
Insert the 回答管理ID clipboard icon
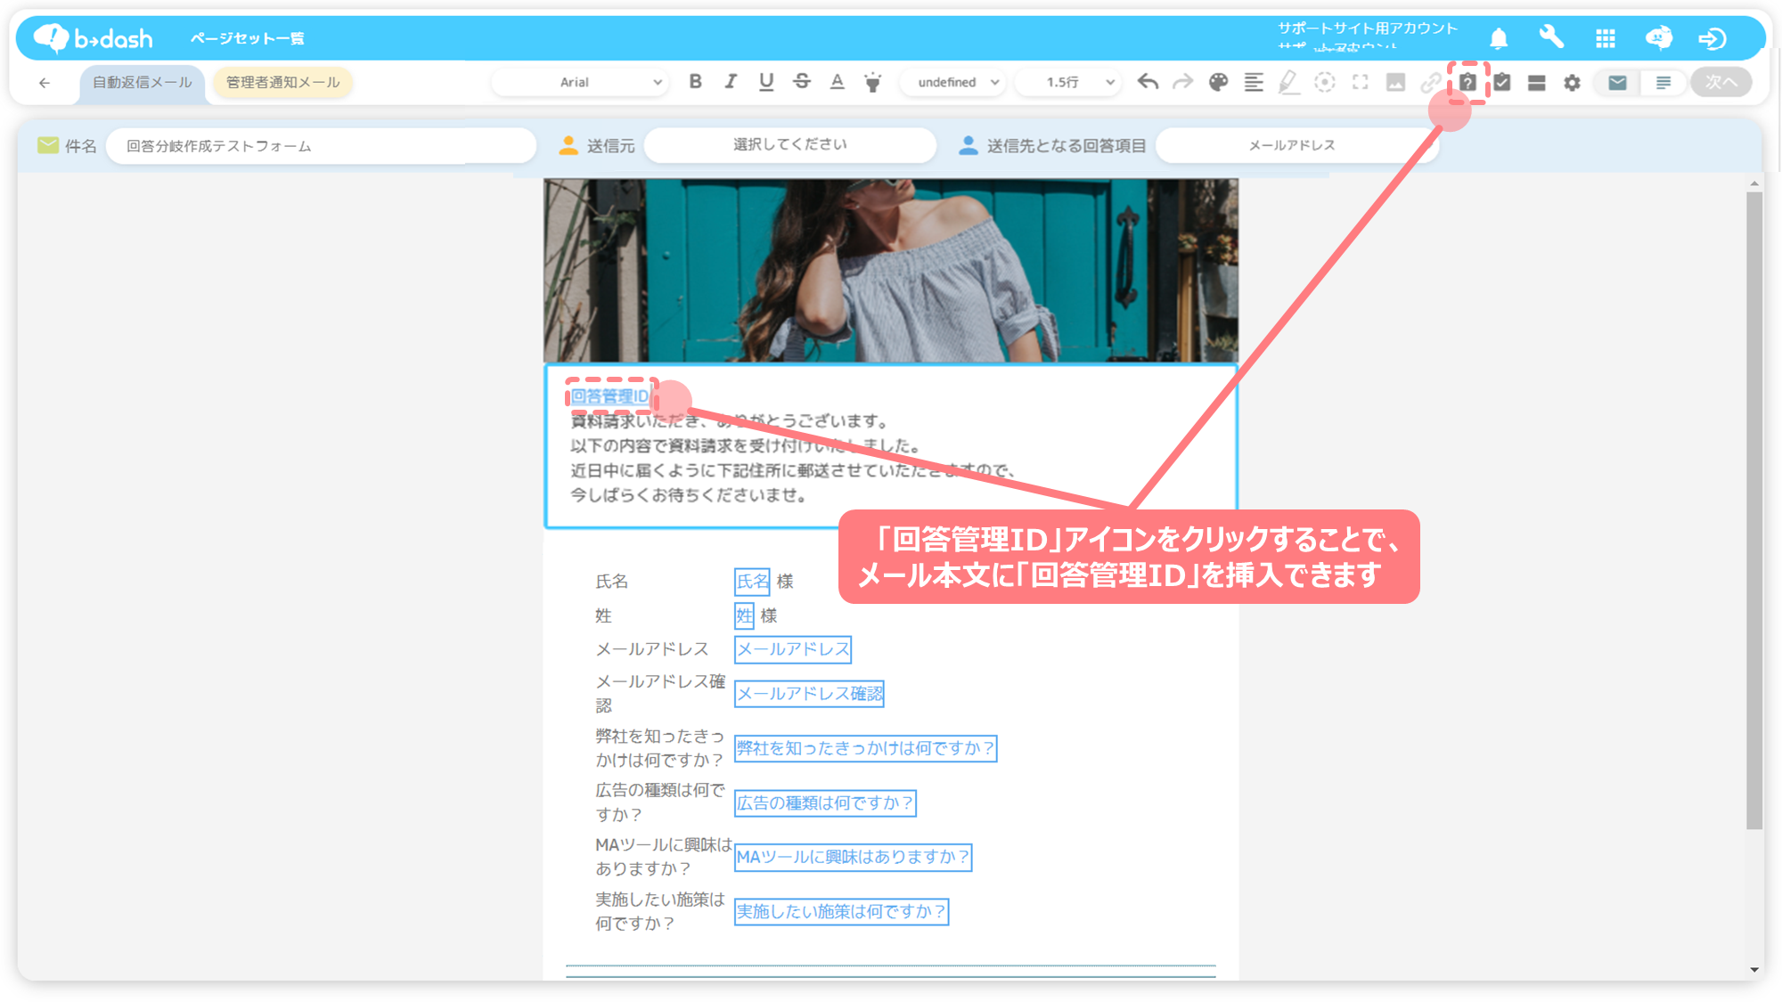coord(1467,82)
